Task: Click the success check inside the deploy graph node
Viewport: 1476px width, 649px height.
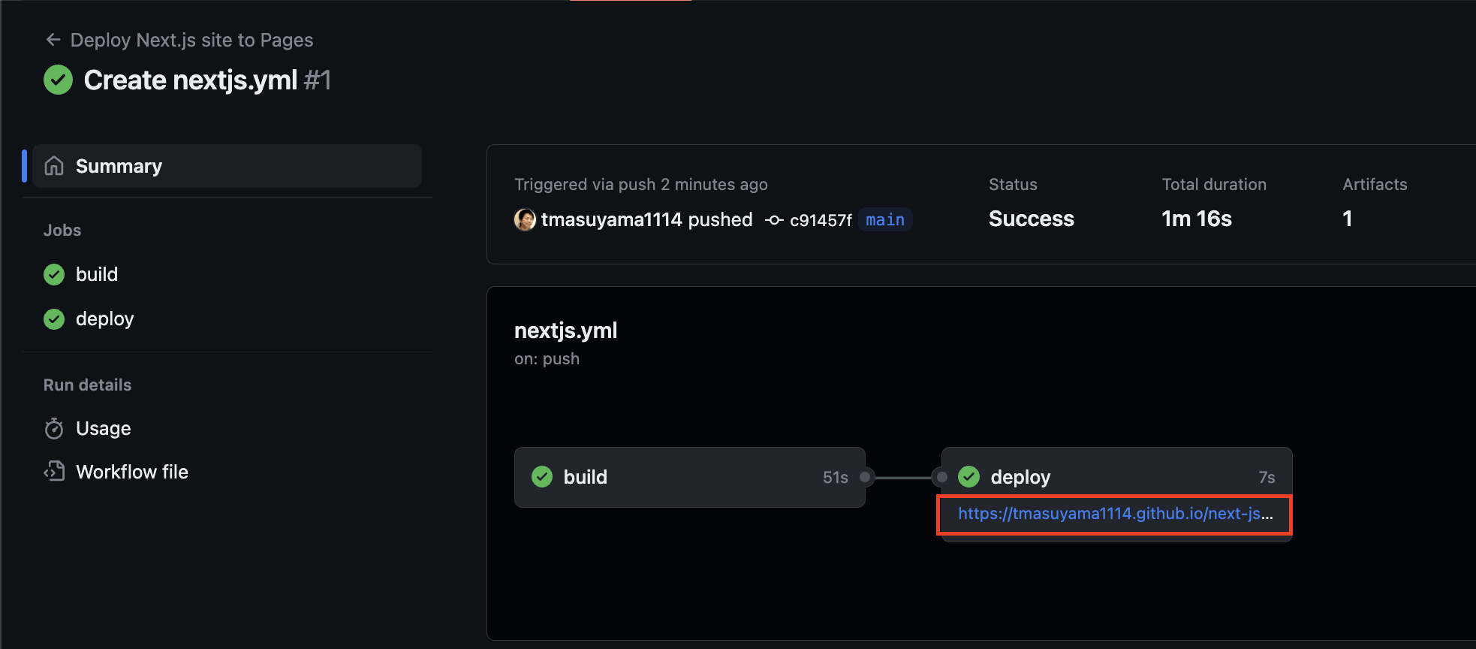Action: click(968, 477)
